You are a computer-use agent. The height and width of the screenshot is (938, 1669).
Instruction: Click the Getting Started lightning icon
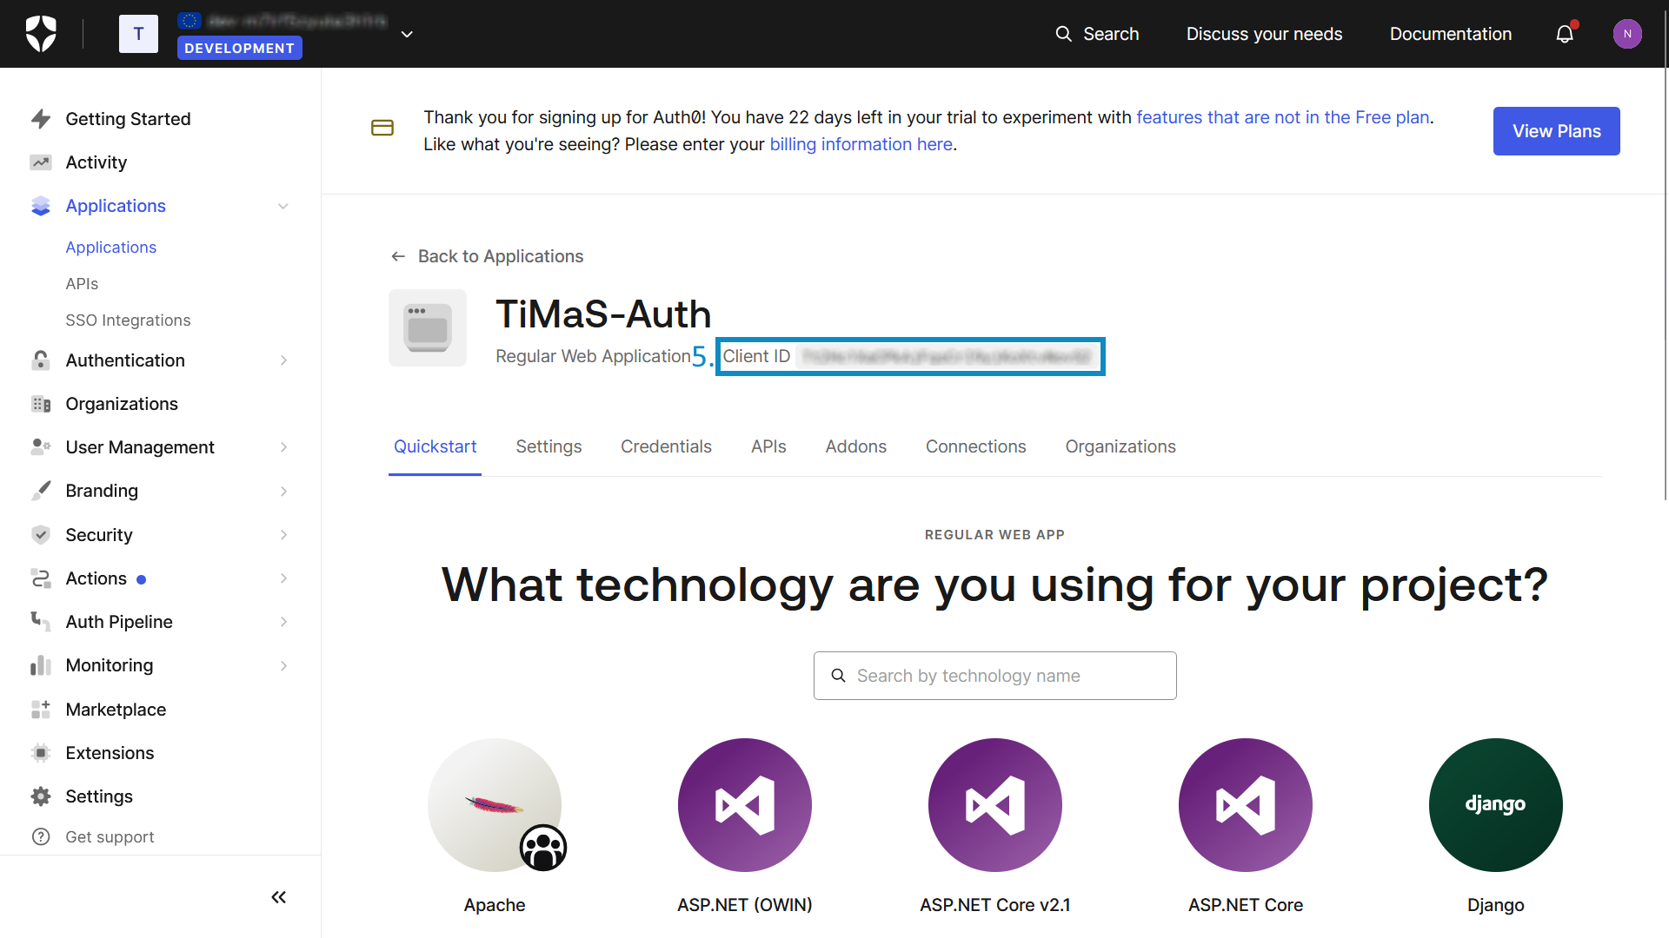pyautogui.click(x=41, y=119)
